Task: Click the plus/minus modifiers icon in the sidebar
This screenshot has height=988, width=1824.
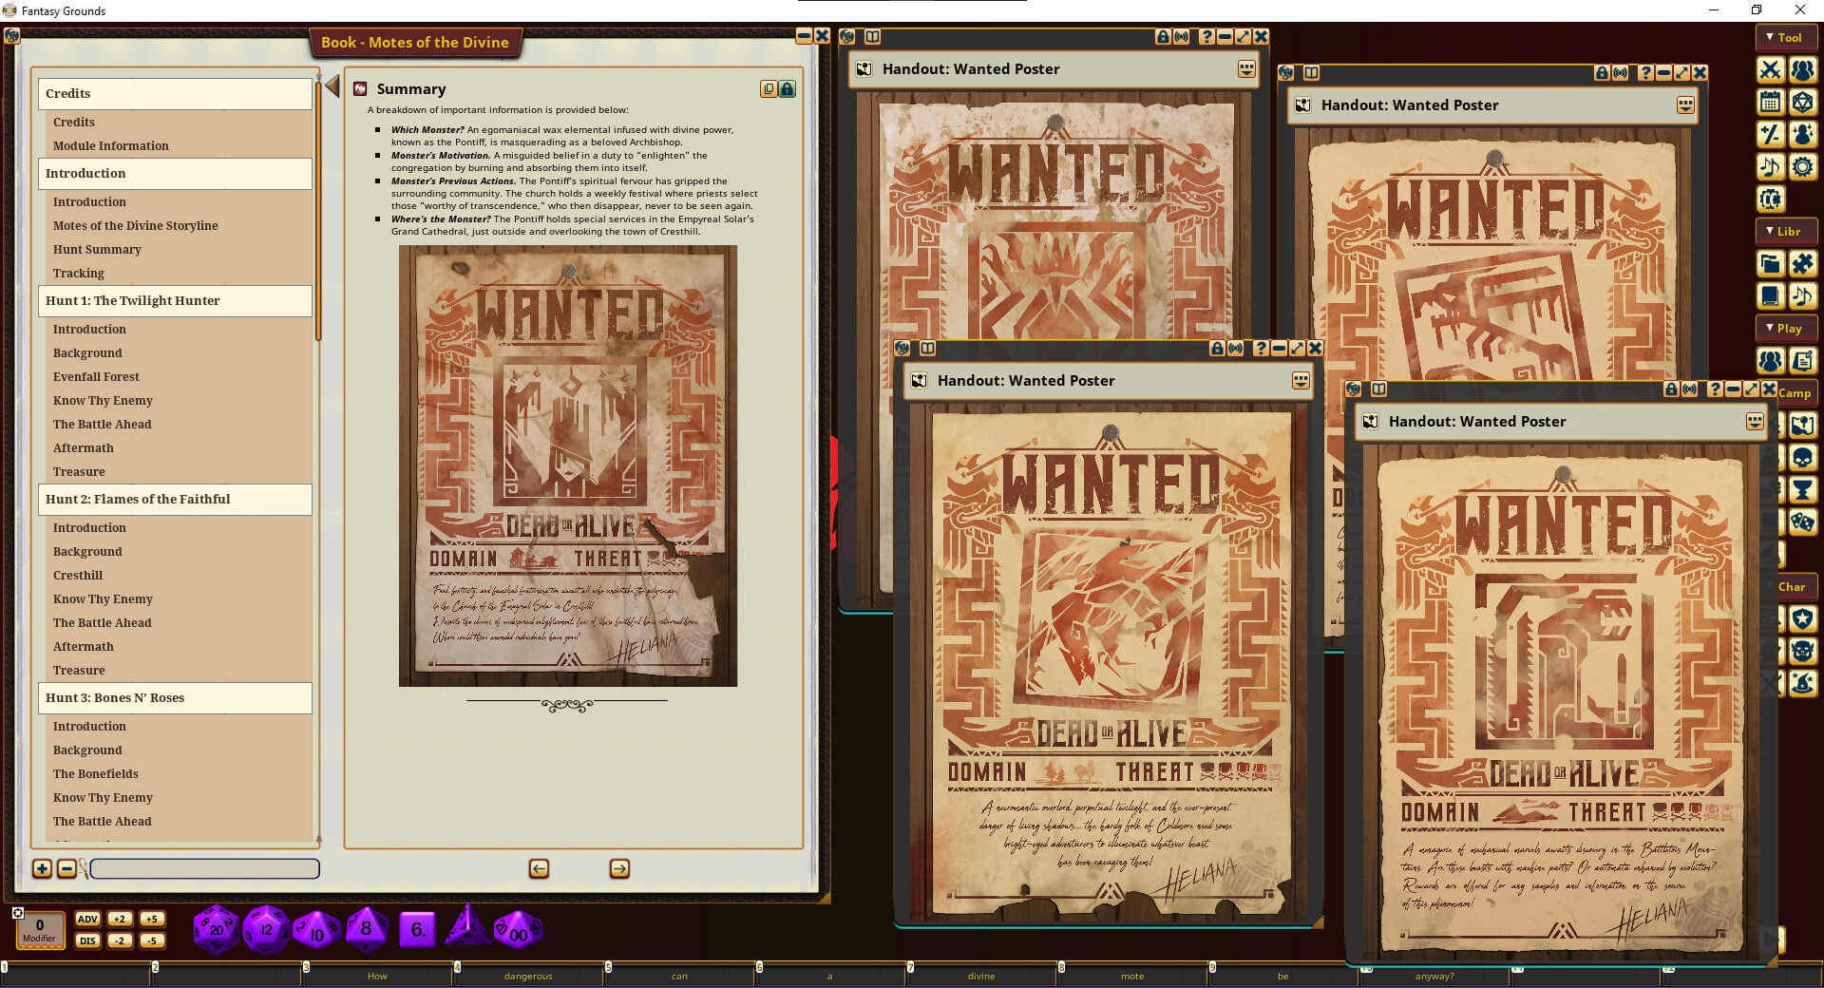Action: coord(1770,134)
